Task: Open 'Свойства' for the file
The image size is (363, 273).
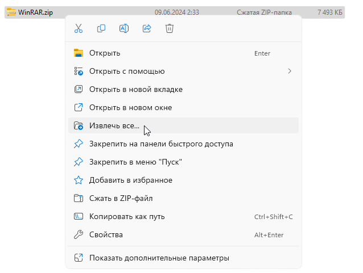Action: coord(106,235)
